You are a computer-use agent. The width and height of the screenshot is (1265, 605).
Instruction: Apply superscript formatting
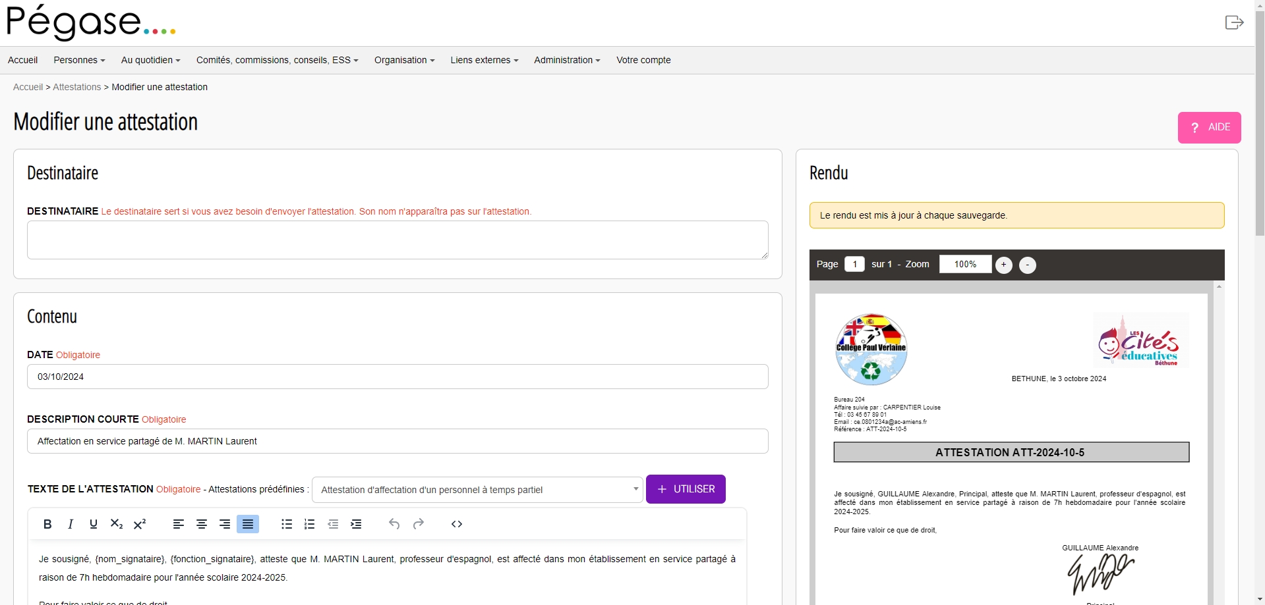140,524
